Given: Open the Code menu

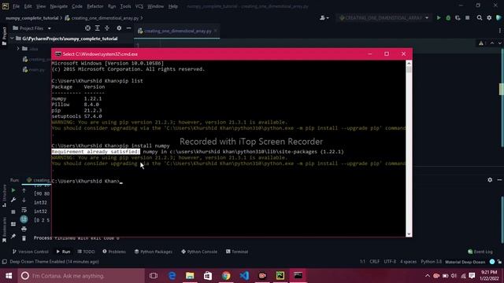Looking at the screenshot, I should (77, 6).
